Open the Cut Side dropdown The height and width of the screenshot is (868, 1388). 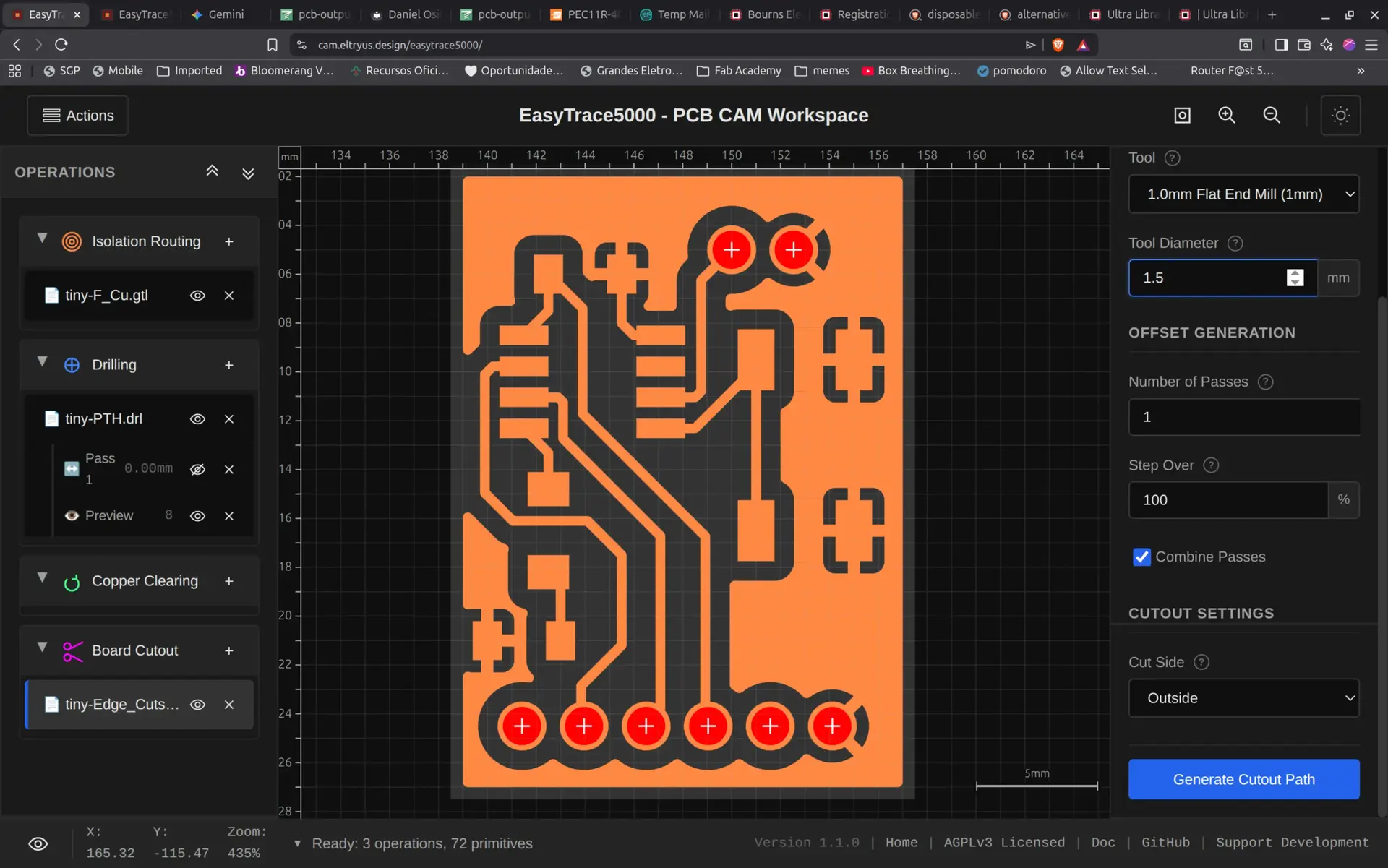click(1243, 698)
